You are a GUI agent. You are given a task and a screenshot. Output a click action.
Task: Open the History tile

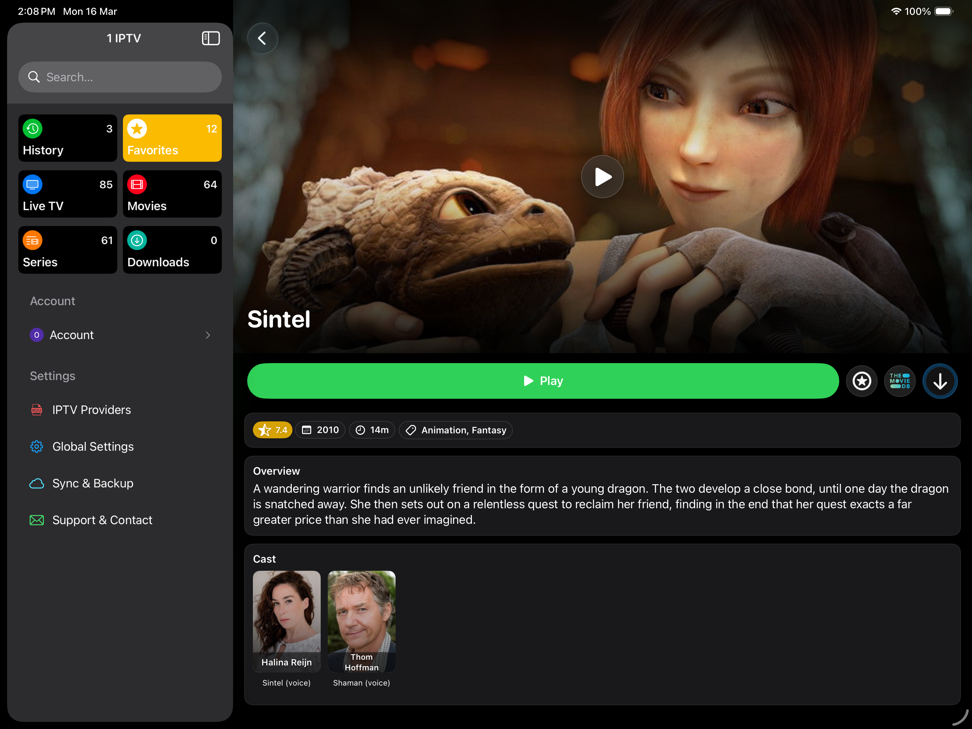68,138
